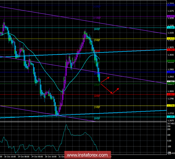
Task: Click the yellow 1.3123 price tag
Action: tap(171, 38)
